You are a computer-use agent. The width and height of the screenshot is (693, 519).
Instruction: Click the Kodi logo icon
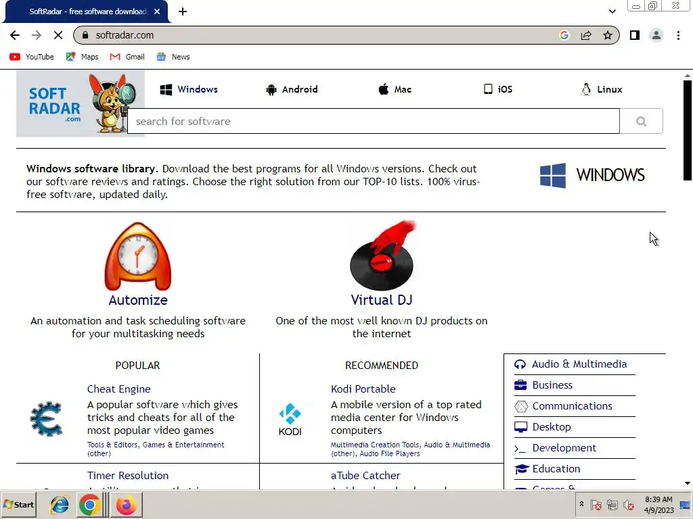tap(290, 419)
